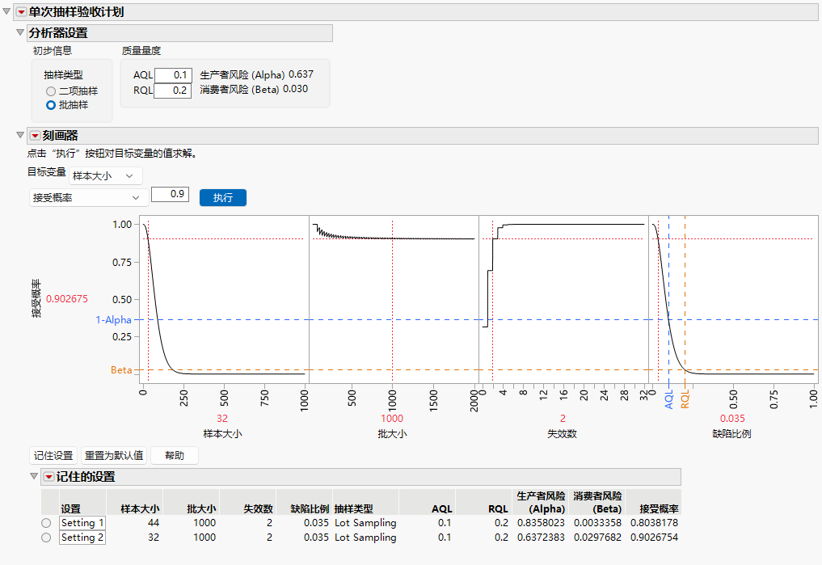Screen dimensions: 822x565
Task: Collapse the 记住的设置 section
Action: pos(34,476)
